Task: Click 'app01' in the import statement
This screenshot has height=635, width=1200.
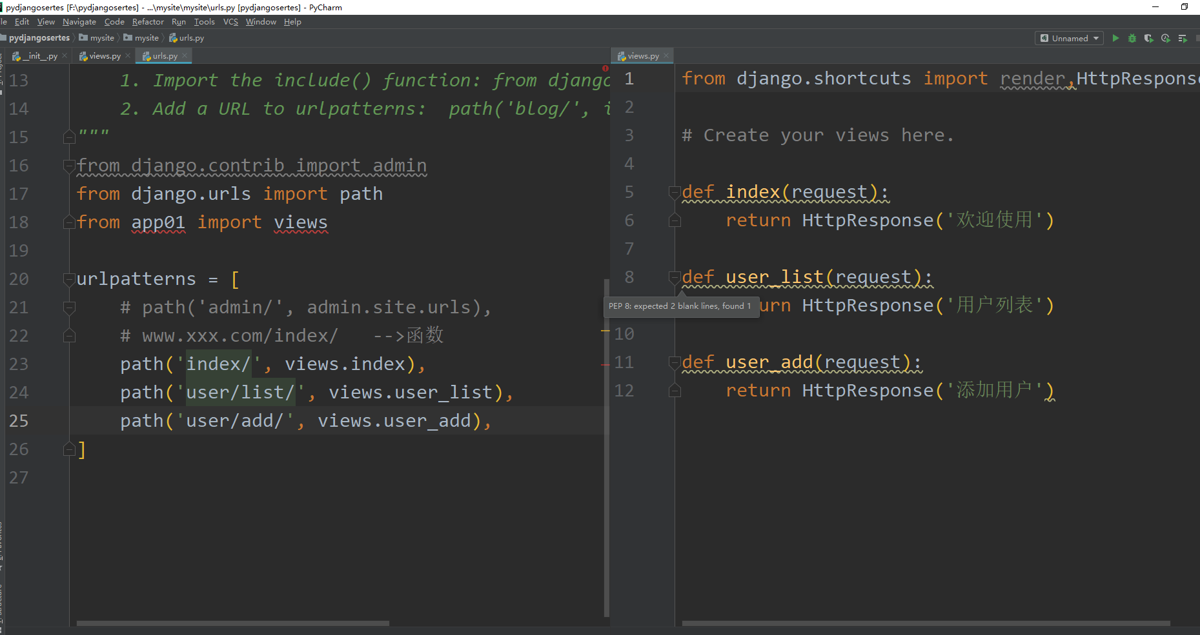Action: 158,222
